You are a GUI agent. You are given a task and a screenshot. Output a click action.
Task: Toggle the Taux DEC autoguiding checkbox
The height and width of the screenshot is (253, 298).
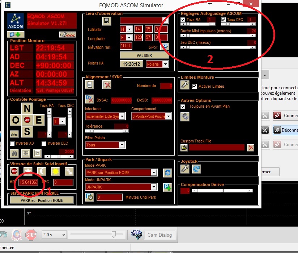[x=223, y=20]
